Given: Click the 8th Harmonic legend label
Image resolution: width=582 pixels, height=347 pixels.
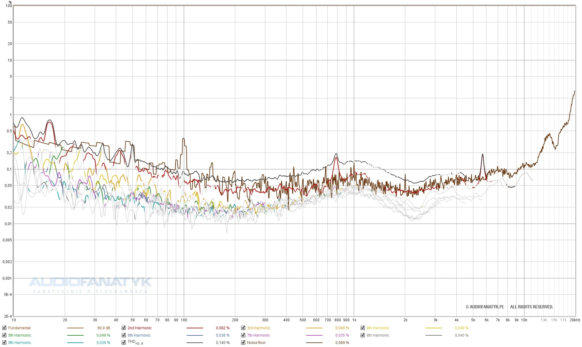Looking at the screenshot, I should 378,335.
